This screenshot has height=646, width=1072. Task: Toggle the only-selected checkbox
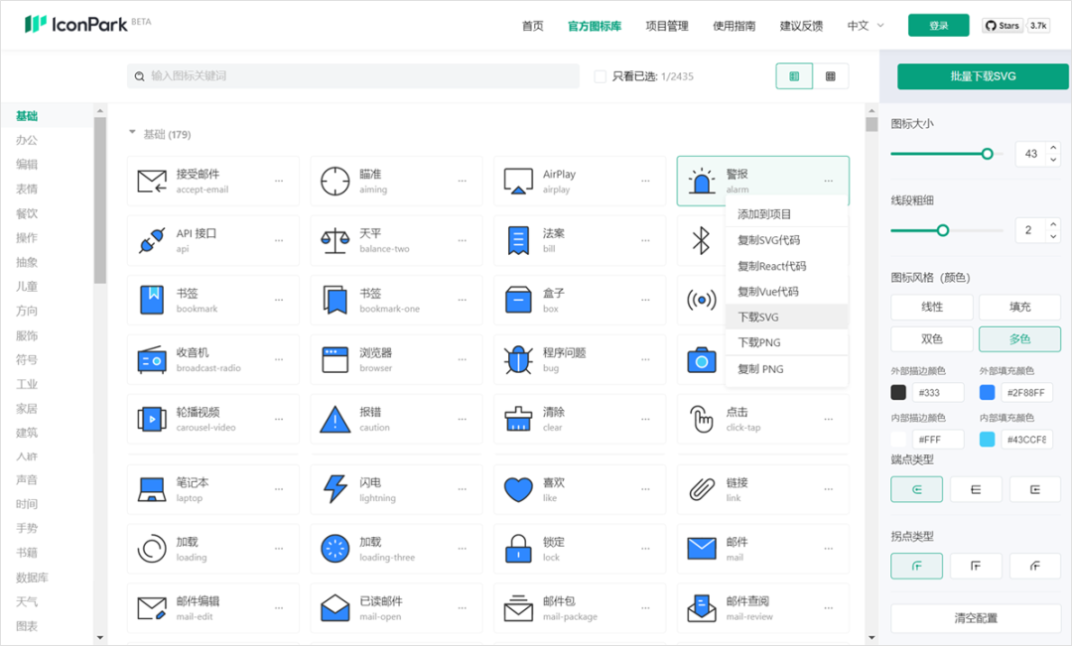coord(601,76)
